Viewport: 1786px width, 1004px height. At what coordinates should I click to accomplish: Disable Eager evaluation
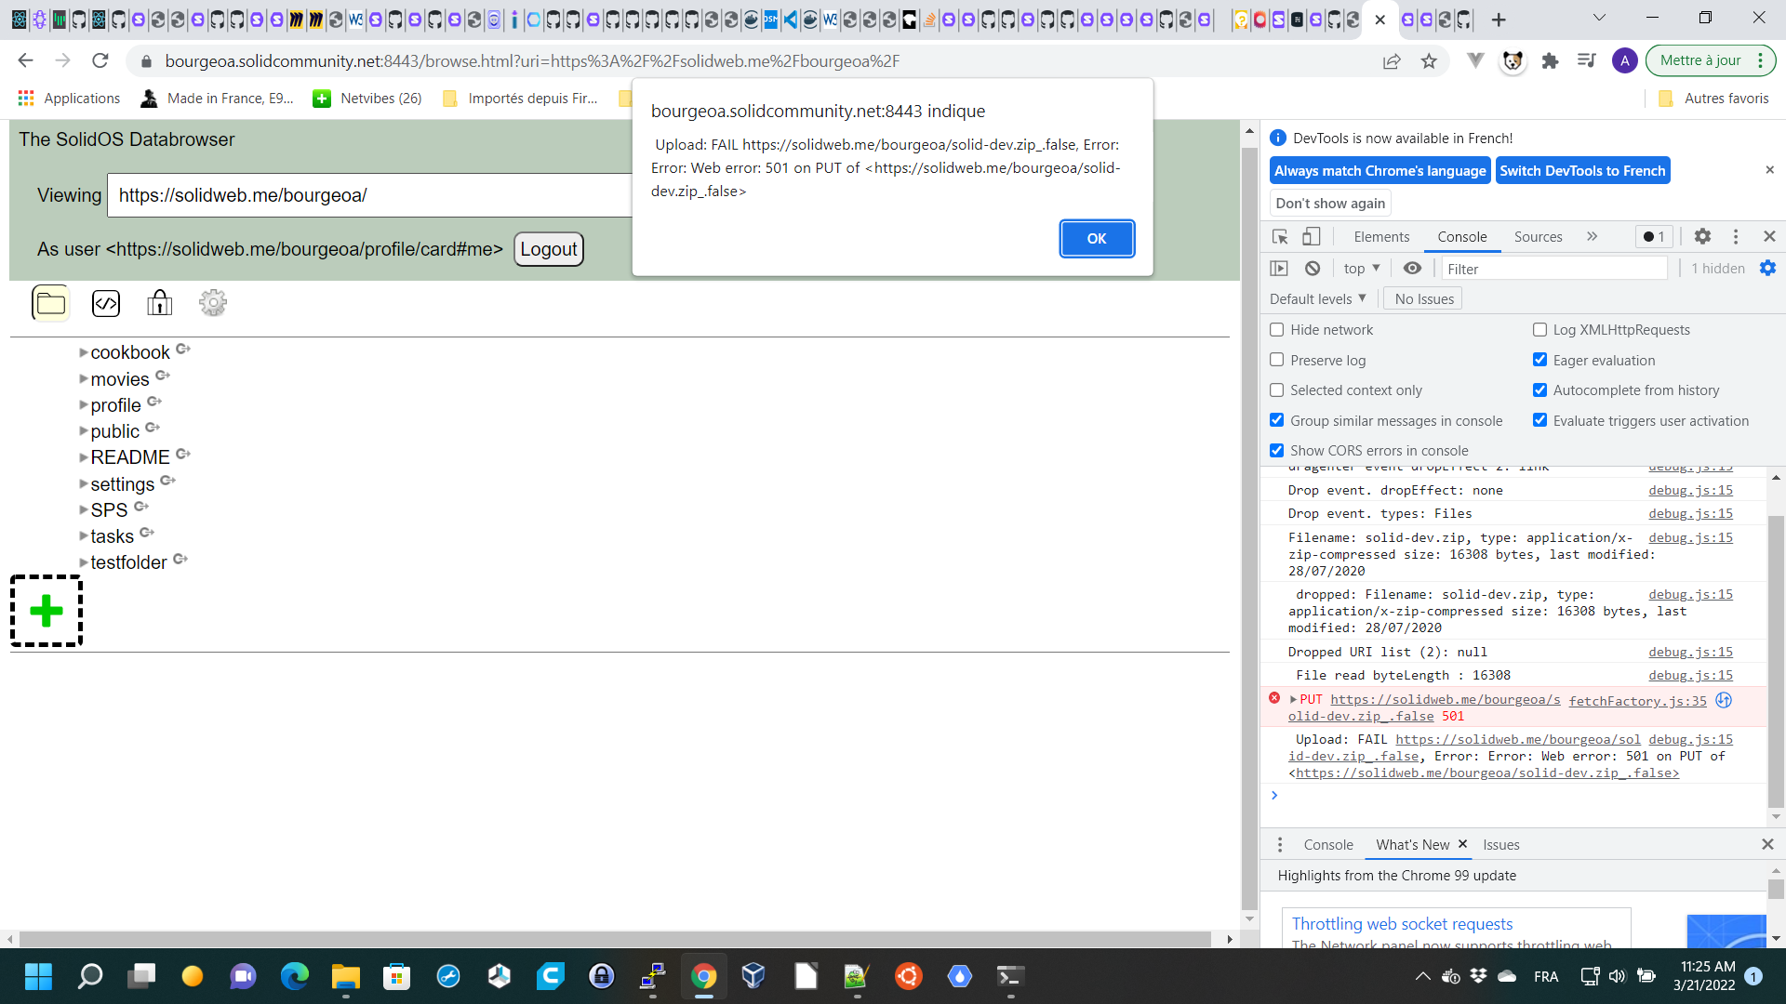point(1540,360)
